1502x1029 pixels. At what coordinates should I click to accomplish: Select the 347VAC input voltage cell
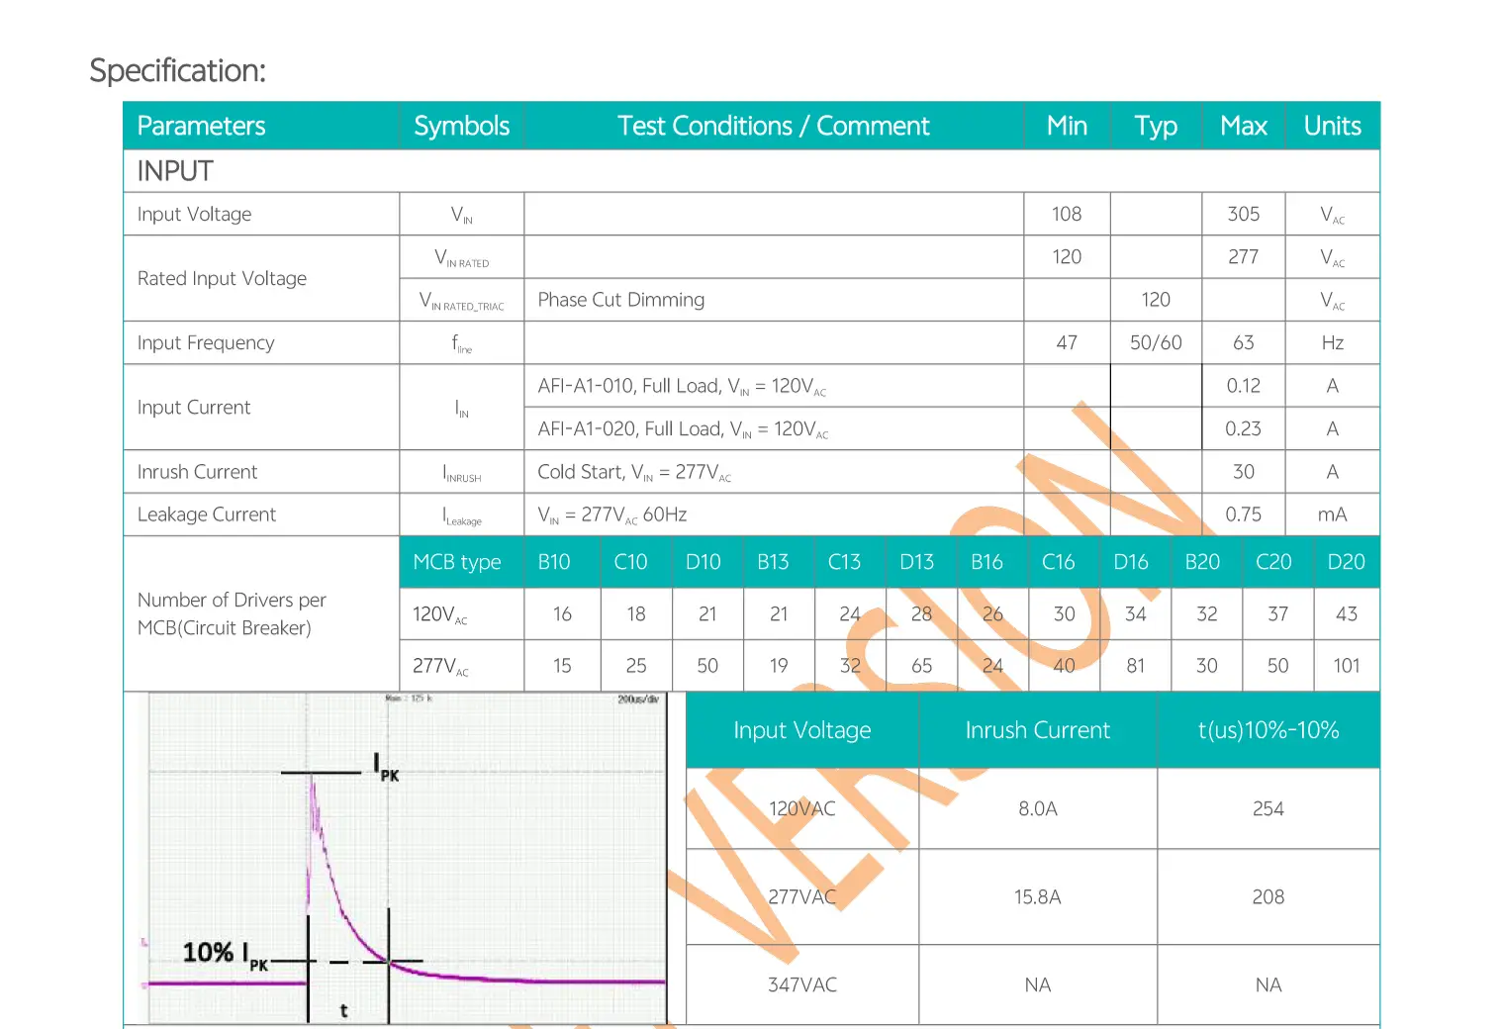802,985
